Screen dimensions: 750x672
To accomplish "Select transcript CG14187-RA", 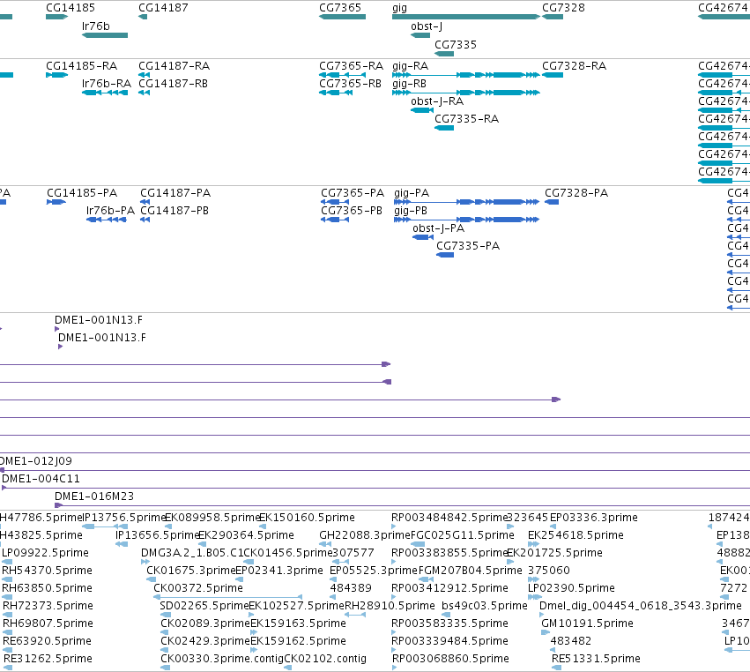I will tap(175, 65).
